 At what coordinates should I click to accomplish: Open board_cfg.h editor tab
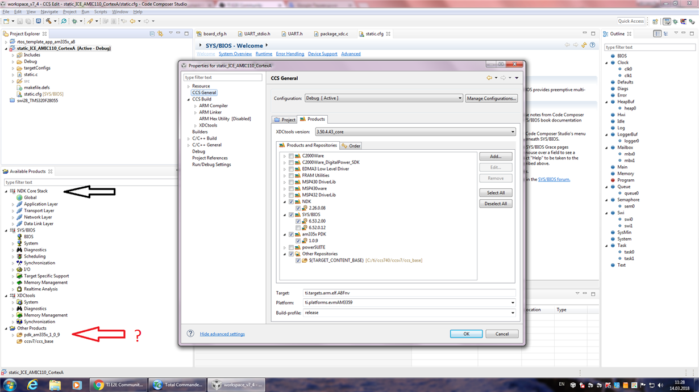(211, 33)
